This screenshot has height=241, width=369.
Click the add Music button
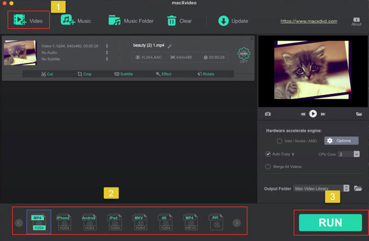coord(76,20)
